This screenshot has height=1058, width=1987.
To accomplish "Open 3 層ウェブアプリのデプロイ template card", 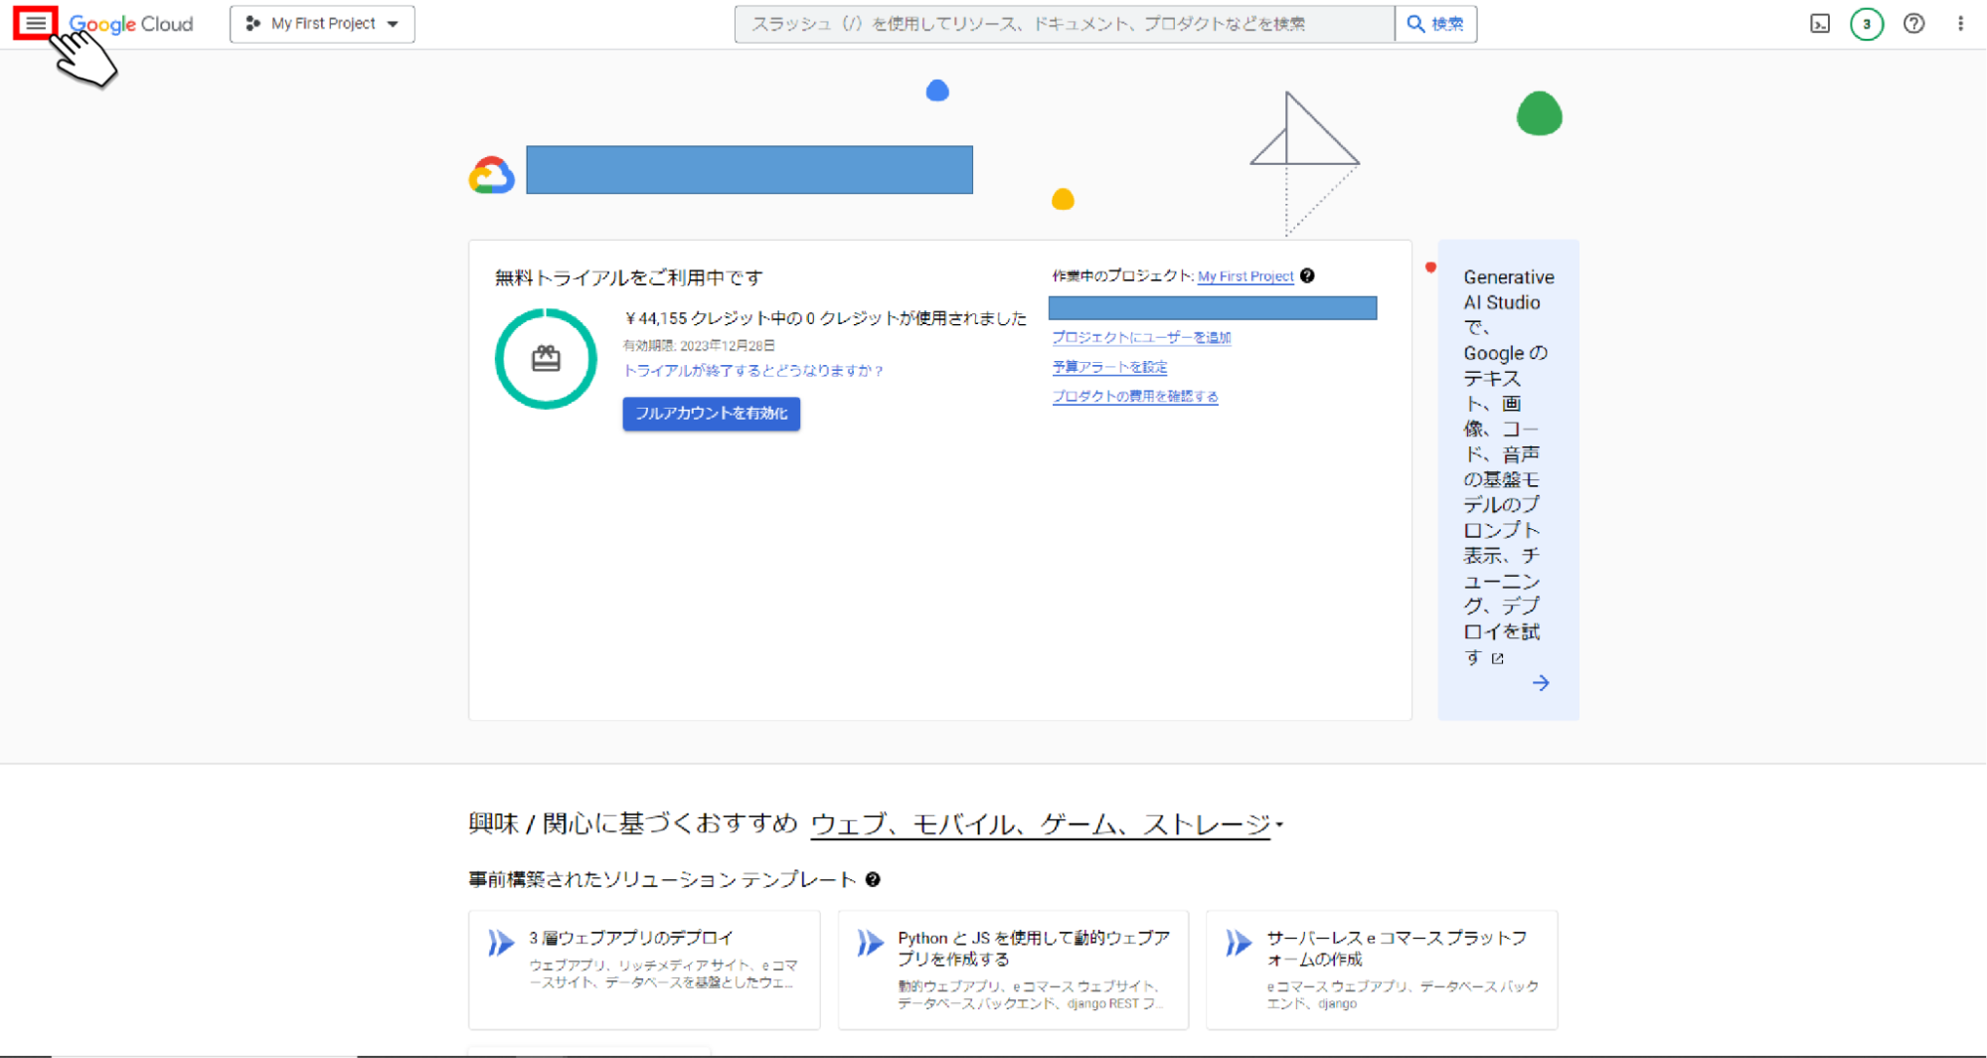I will click(x=644, y=970).
